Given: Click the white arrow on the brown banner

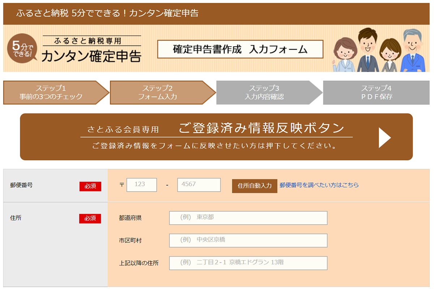Looking at the screenshot, I should [x=384, y=137].
